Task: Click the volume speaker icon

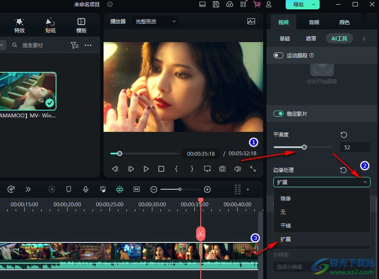Action: click(x=238, y=169)
